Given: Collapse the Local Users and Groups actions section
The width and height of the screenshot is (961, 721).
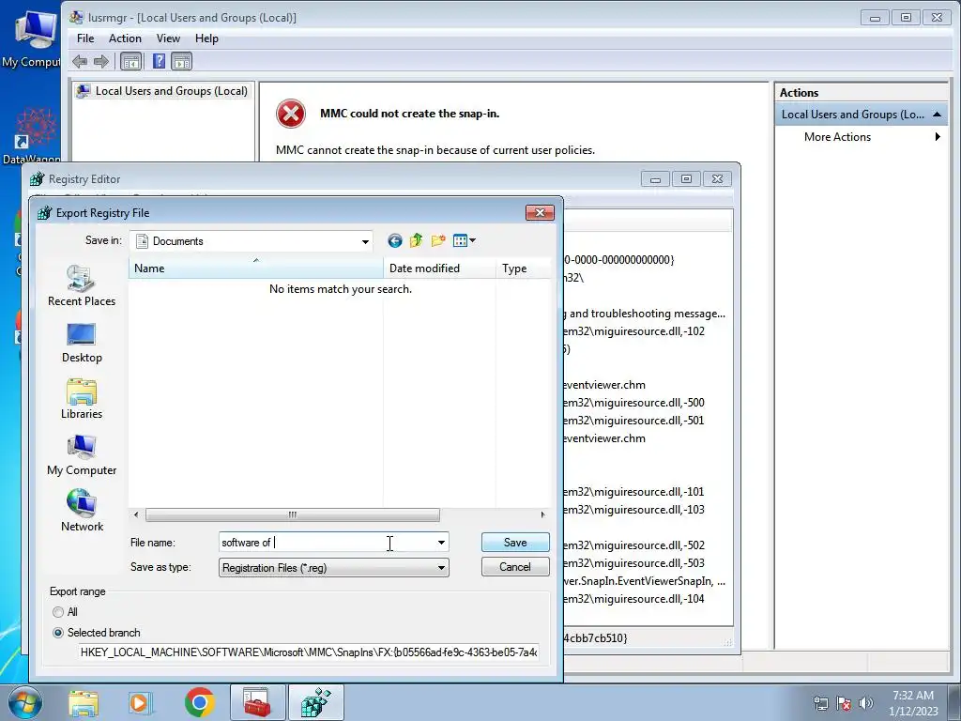Looking at the screenshot, I should tap(938, 115).
